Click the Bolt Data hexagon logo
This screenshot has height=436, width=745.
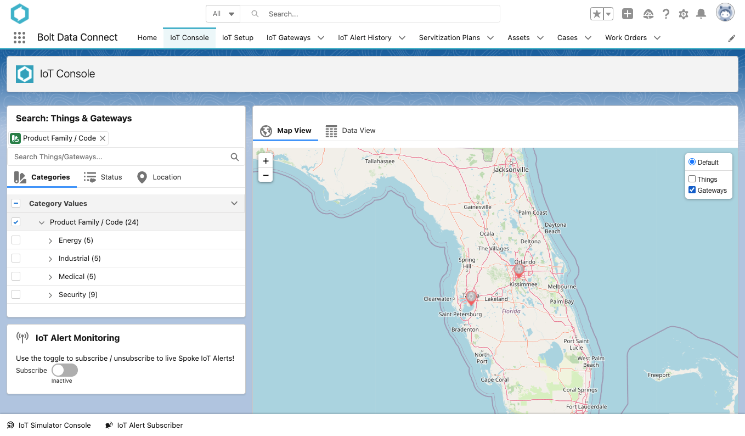click(x=20, y=14)
